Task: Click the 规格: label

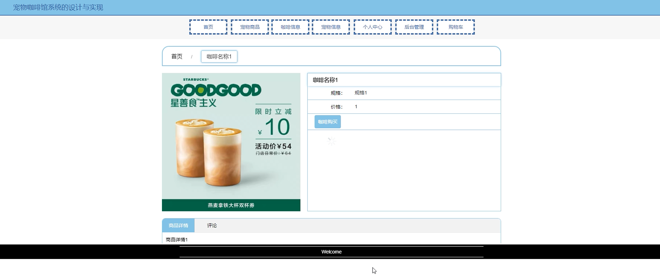Action: click(x=336, y=93)
